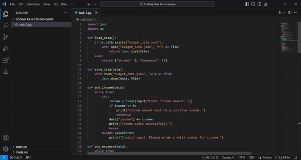Open the Search view icon
Screen dimensions: 301x160
click(x=5, y=25)
